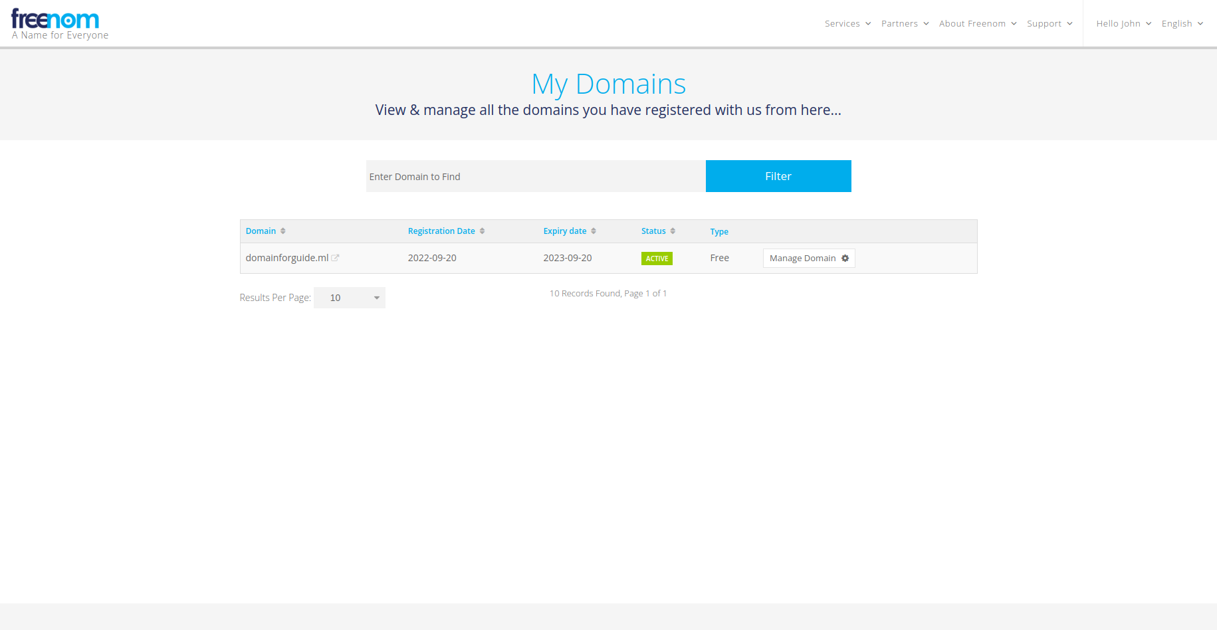This screenshot has width=1217, height=630.
Task: Click the 10 Records Found text
Action: click(608, 293)
